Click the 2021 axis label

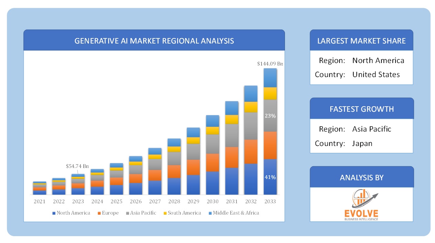39,202
